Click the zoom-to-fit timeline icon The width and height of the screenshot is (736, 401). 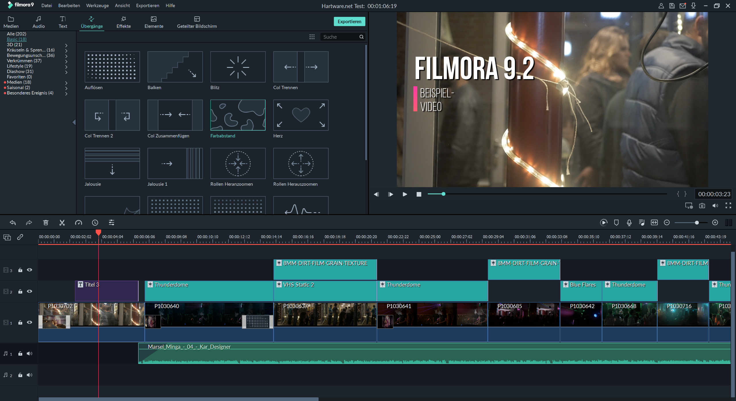pos(654,222)
